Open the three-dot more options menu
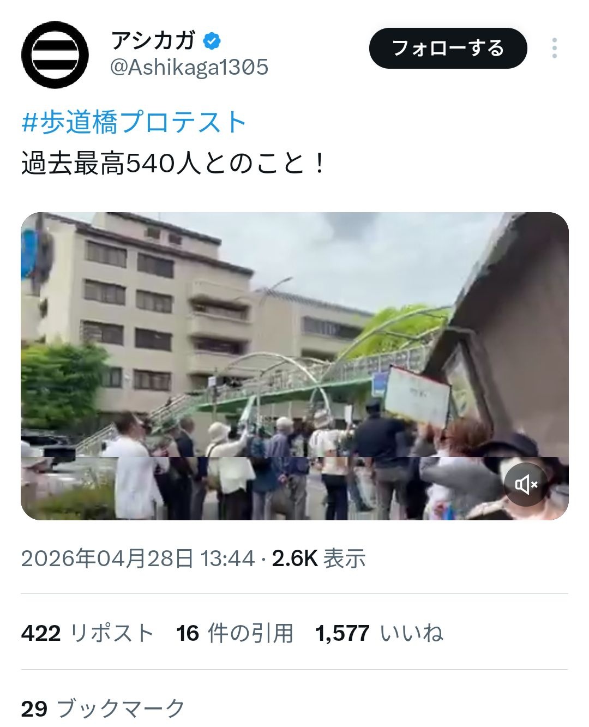 click(x=554, y=48)
